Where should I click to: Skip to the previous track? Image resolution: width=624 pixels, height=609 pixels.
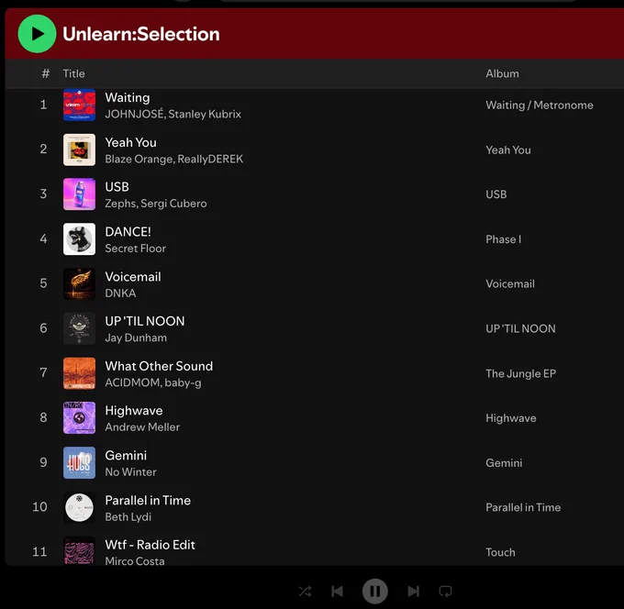pyautogui.click(x=337, y=591)
